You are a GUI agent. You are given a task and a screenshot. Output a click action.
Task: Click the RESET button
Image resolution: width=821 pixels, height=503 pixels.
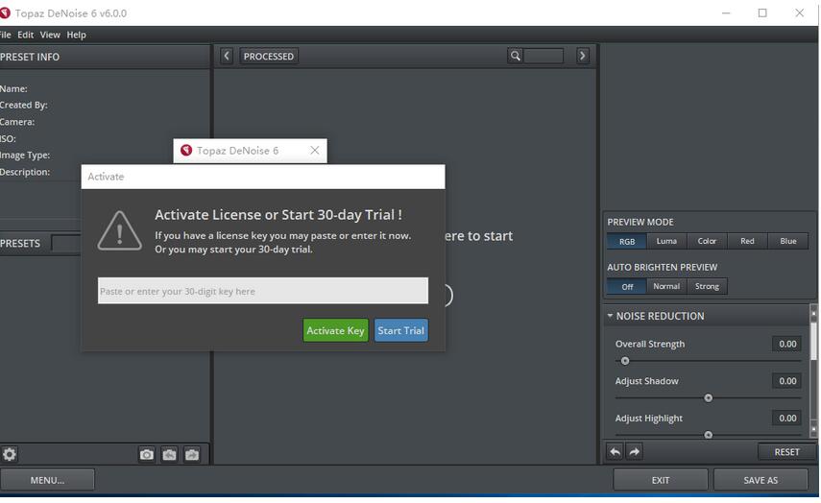coord(786,452)
